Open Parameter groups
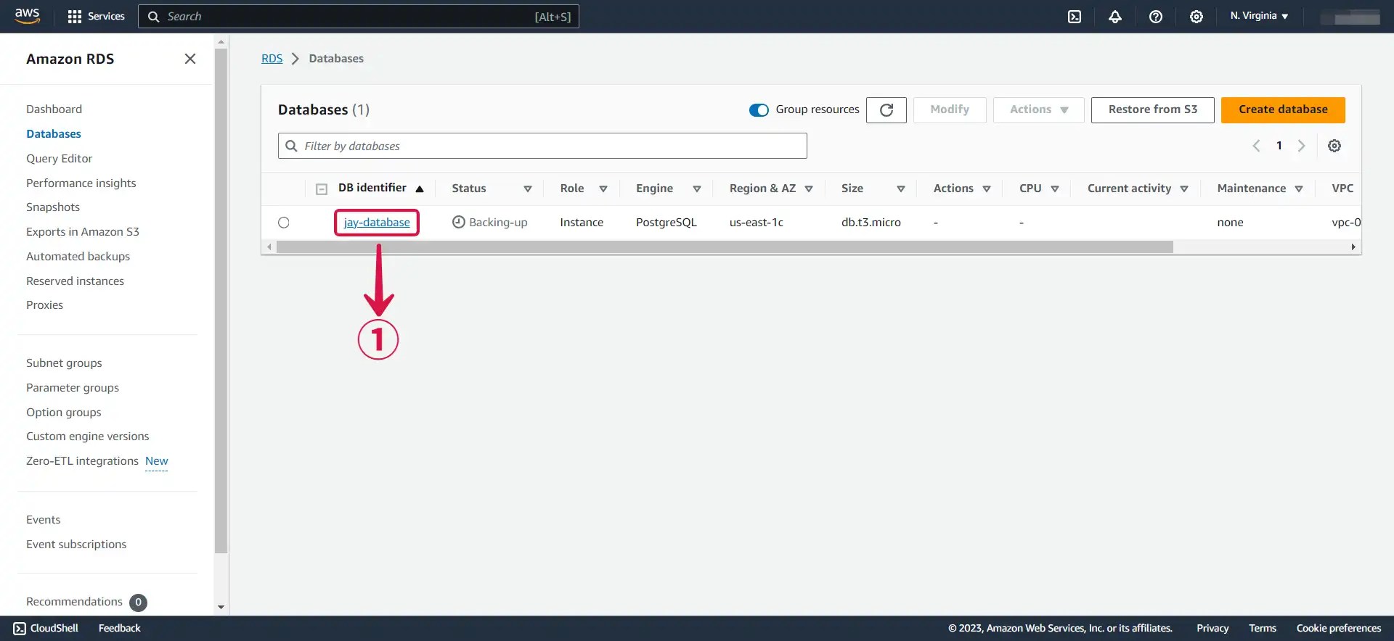The height and width of the screenshot is (641, 1394). (x=73, y=387)
